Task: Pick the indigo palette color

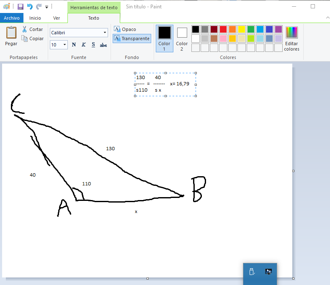Action: (269, 29)
